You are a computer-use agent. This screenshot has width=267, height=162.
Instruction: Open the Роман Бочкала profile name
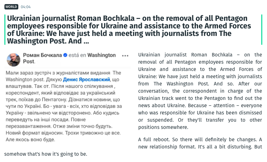click(42, 55)
